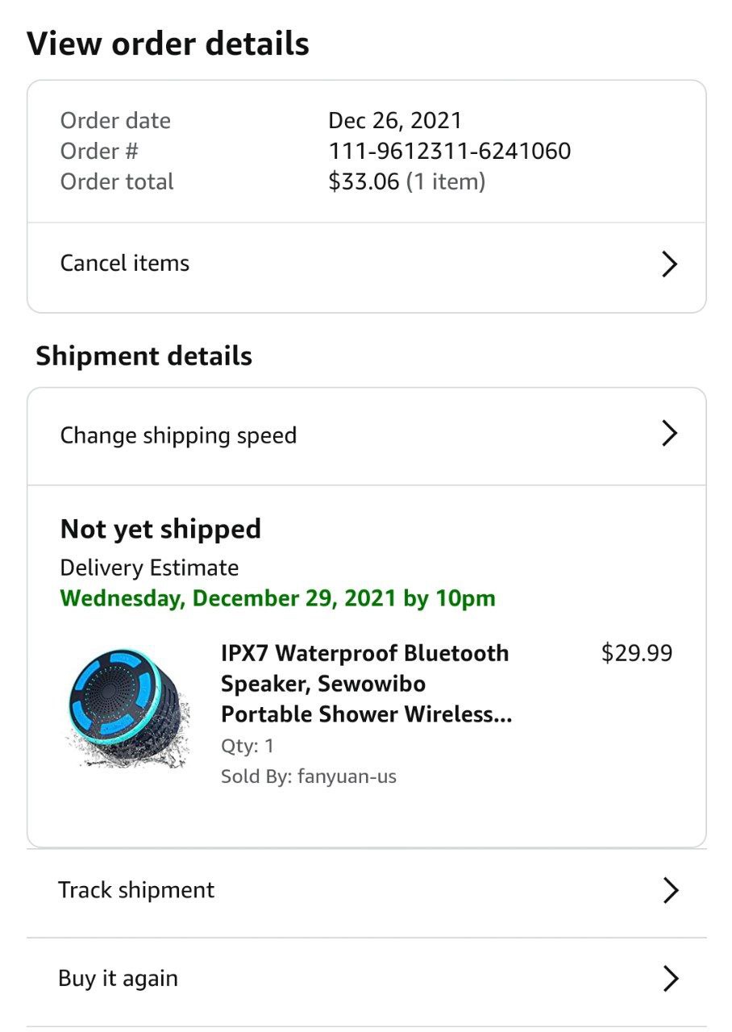This screenshot has width=732, height=1032.
Task: Open the Cancel items option
Action: tap(125, 264)
